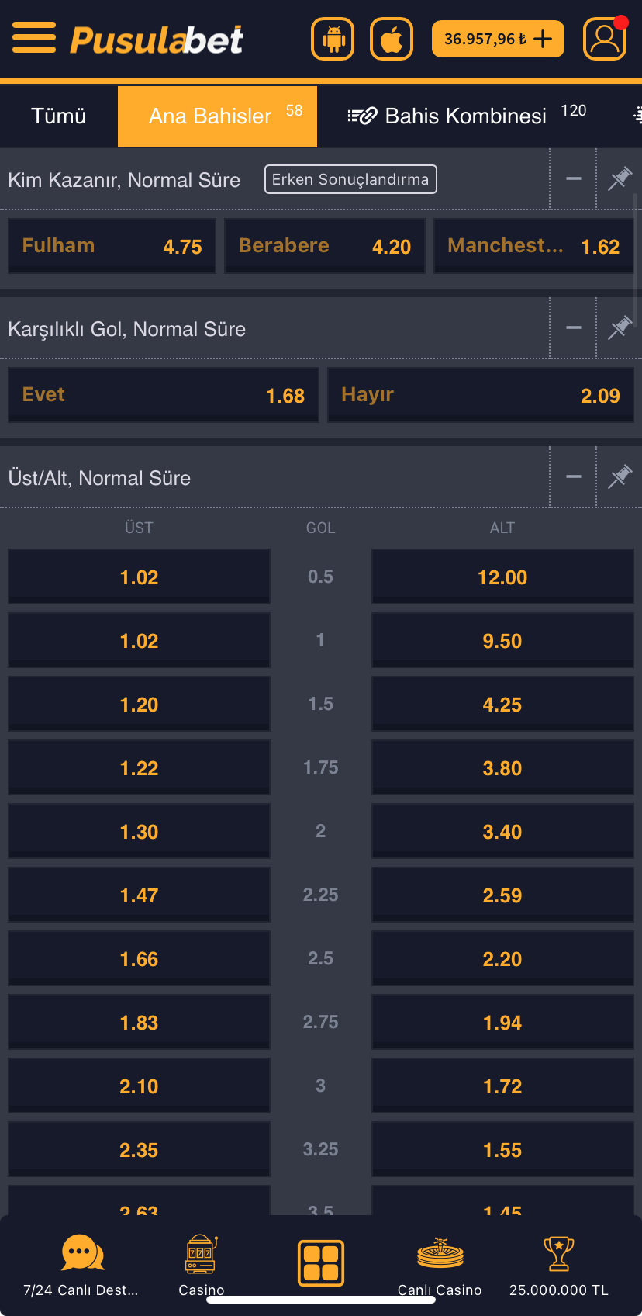
Task: Open the user profile icon
Action: tap(605, 39)
